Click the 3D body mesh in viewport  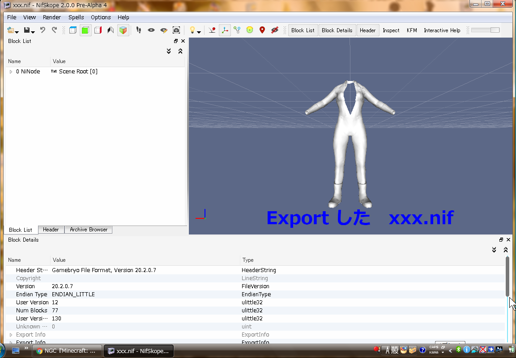click(350, 144)
